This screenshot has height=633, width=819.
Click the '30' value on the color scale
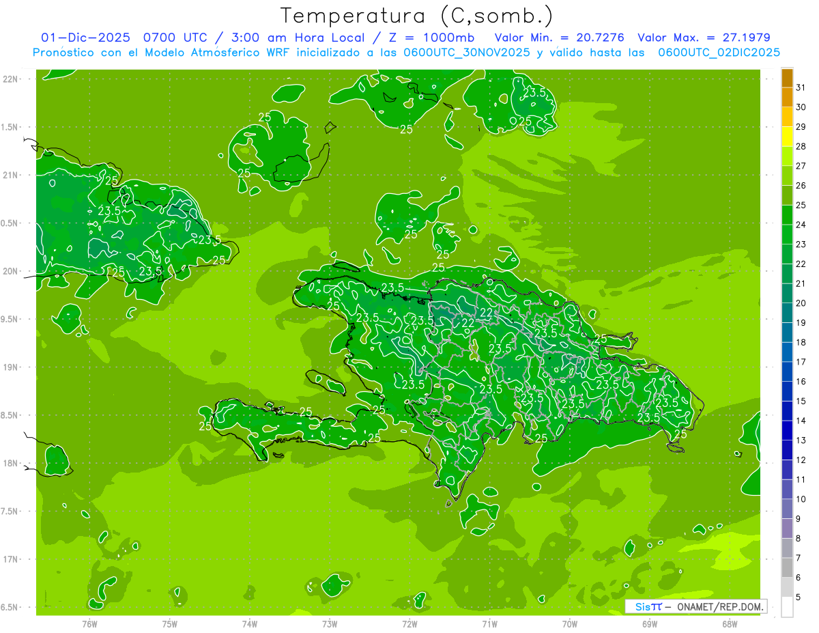pos(801,107)
